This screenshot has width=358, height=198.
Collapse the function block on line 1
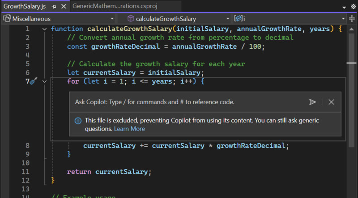[44, 29]
